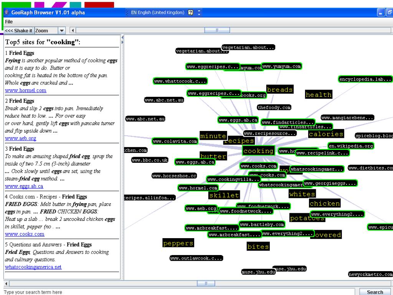393x295 pixels.
Task: Click the www.bartleby.com site node
Action: pos(262,224)
